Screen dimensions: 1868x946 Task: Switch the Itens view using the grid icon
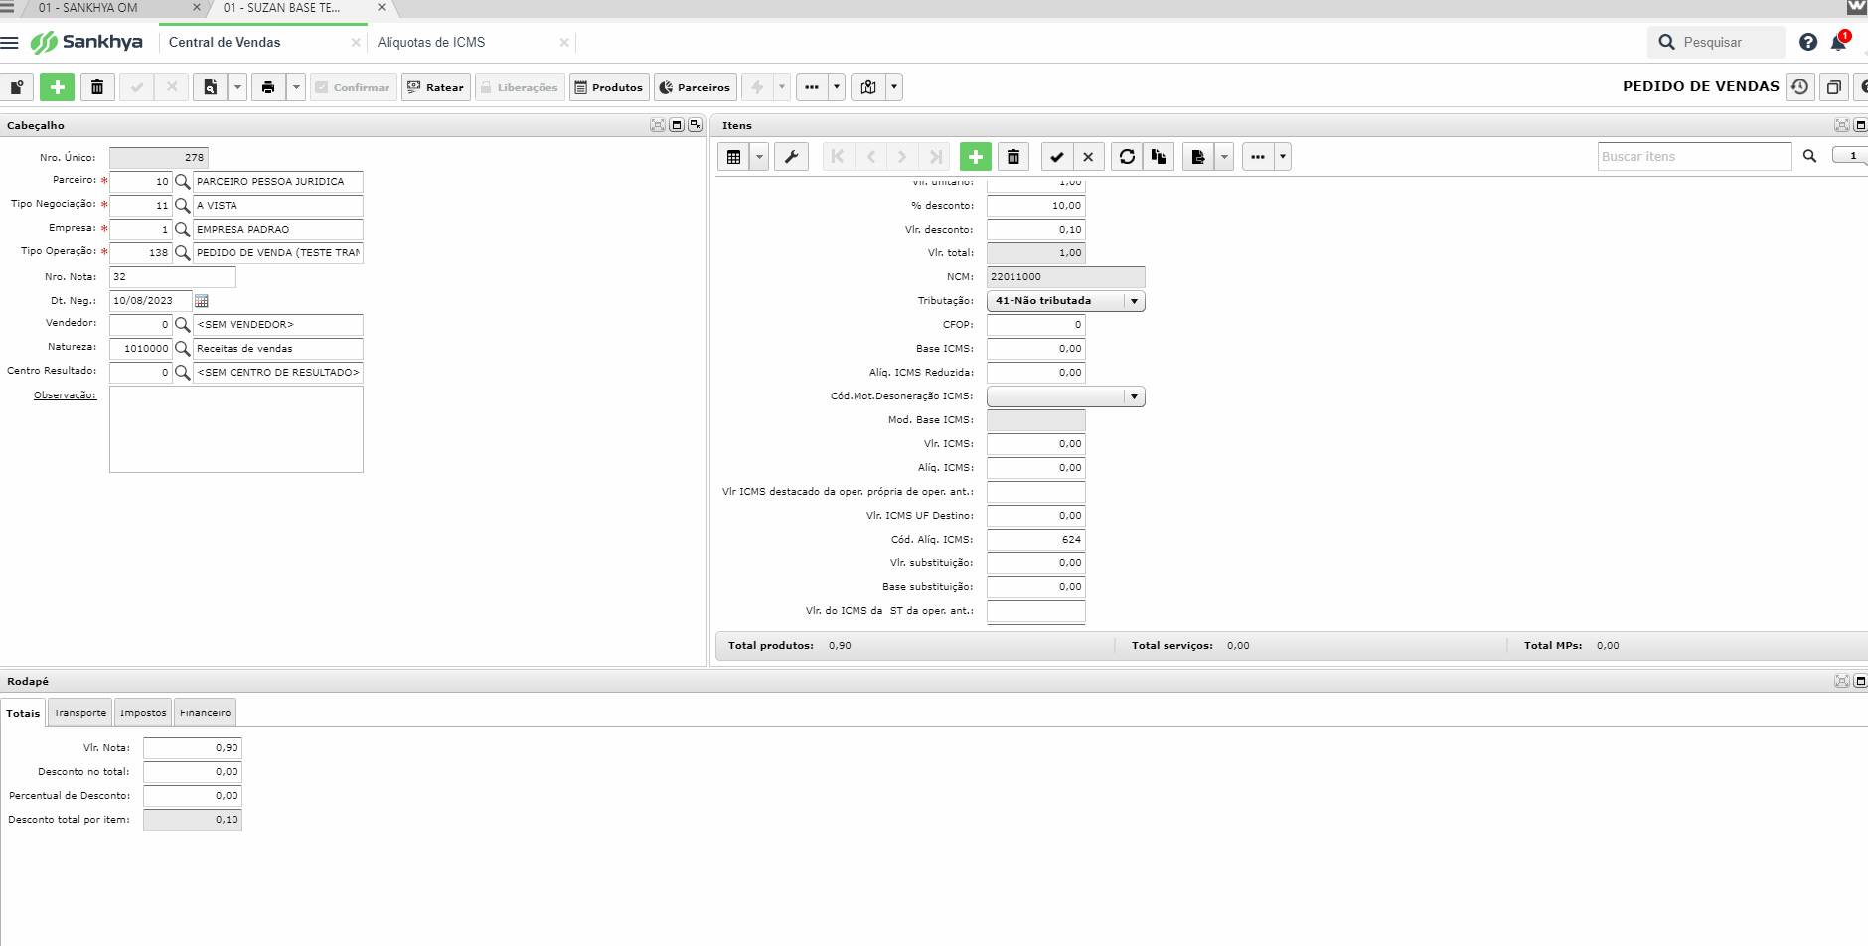tap(734, 157)
